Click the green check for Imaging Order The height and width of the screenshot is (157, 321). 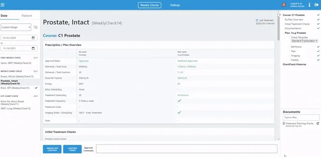[x=179, y=112]
